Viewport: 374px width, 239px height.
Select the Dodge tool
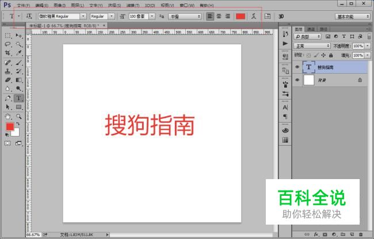pos(18,89)
